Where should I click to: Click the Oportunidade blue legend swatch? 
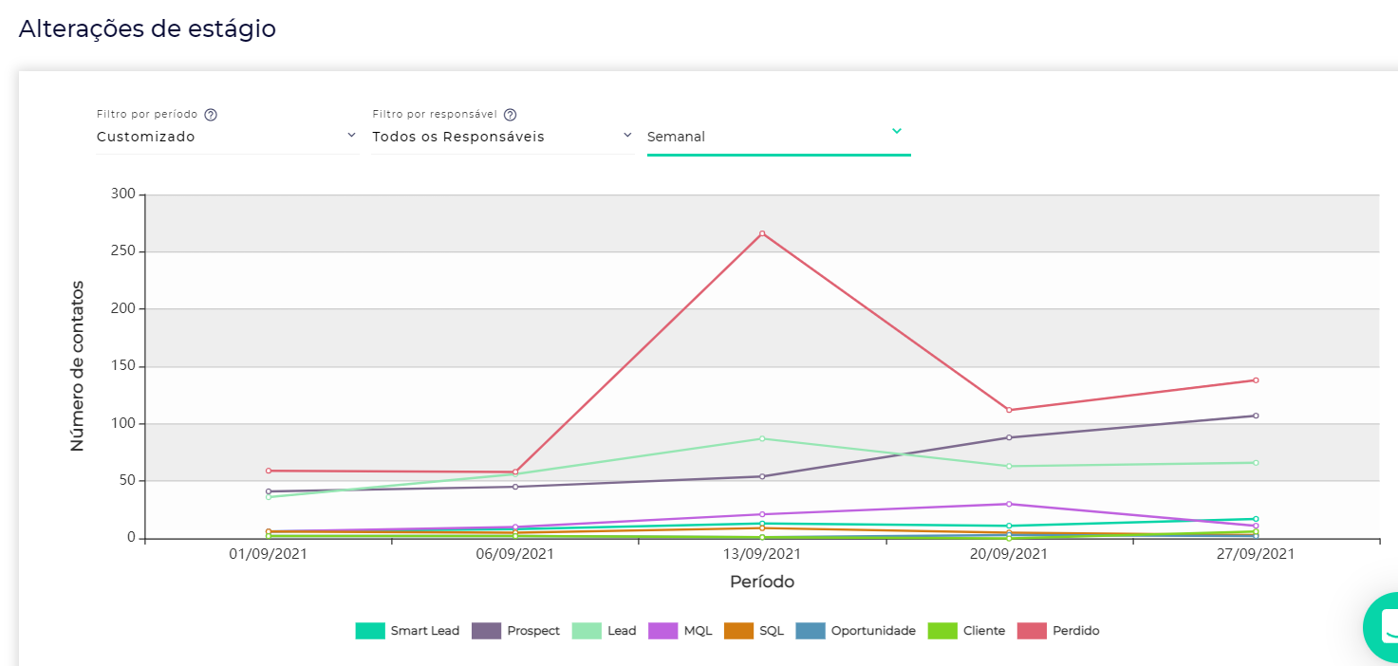point(810,631)
